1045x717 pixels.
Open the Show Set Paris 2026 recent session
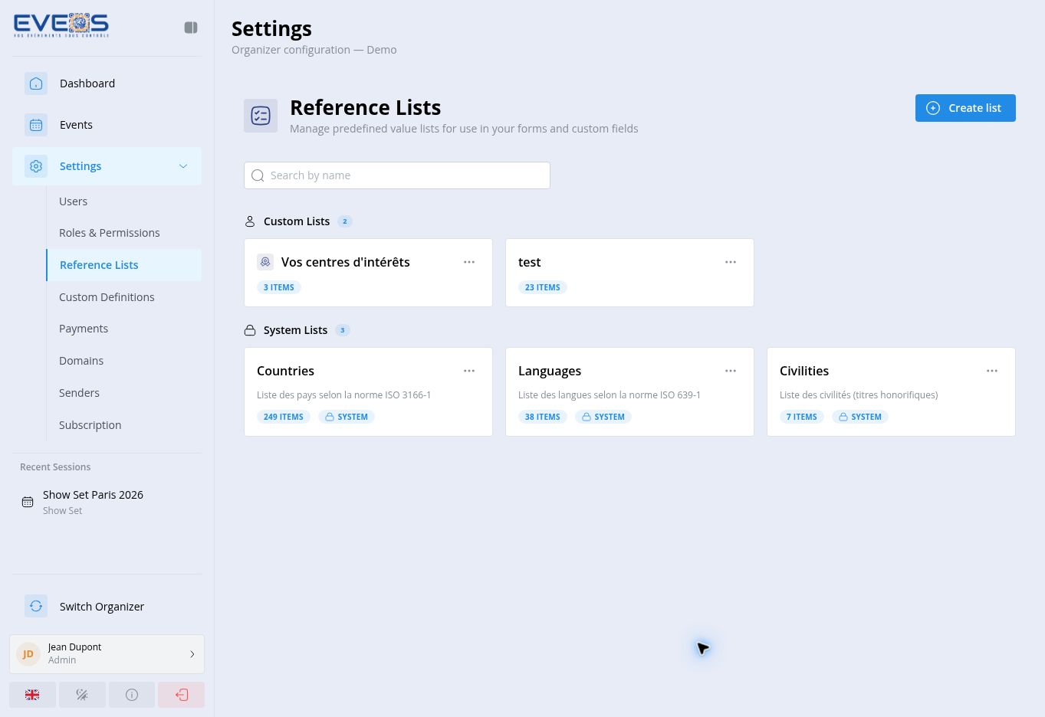[x=107, y=502]
